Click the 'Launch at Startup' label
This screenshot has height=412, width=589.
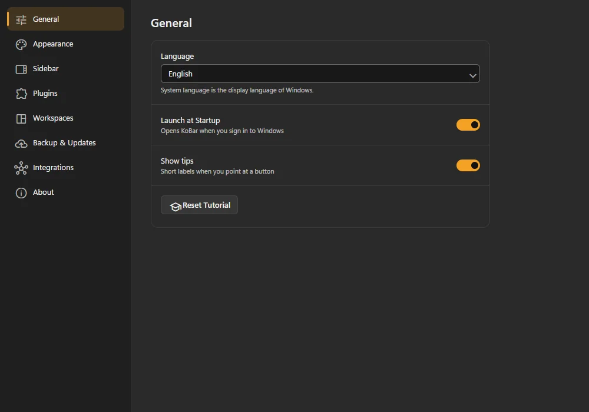(x=190, y=120)
